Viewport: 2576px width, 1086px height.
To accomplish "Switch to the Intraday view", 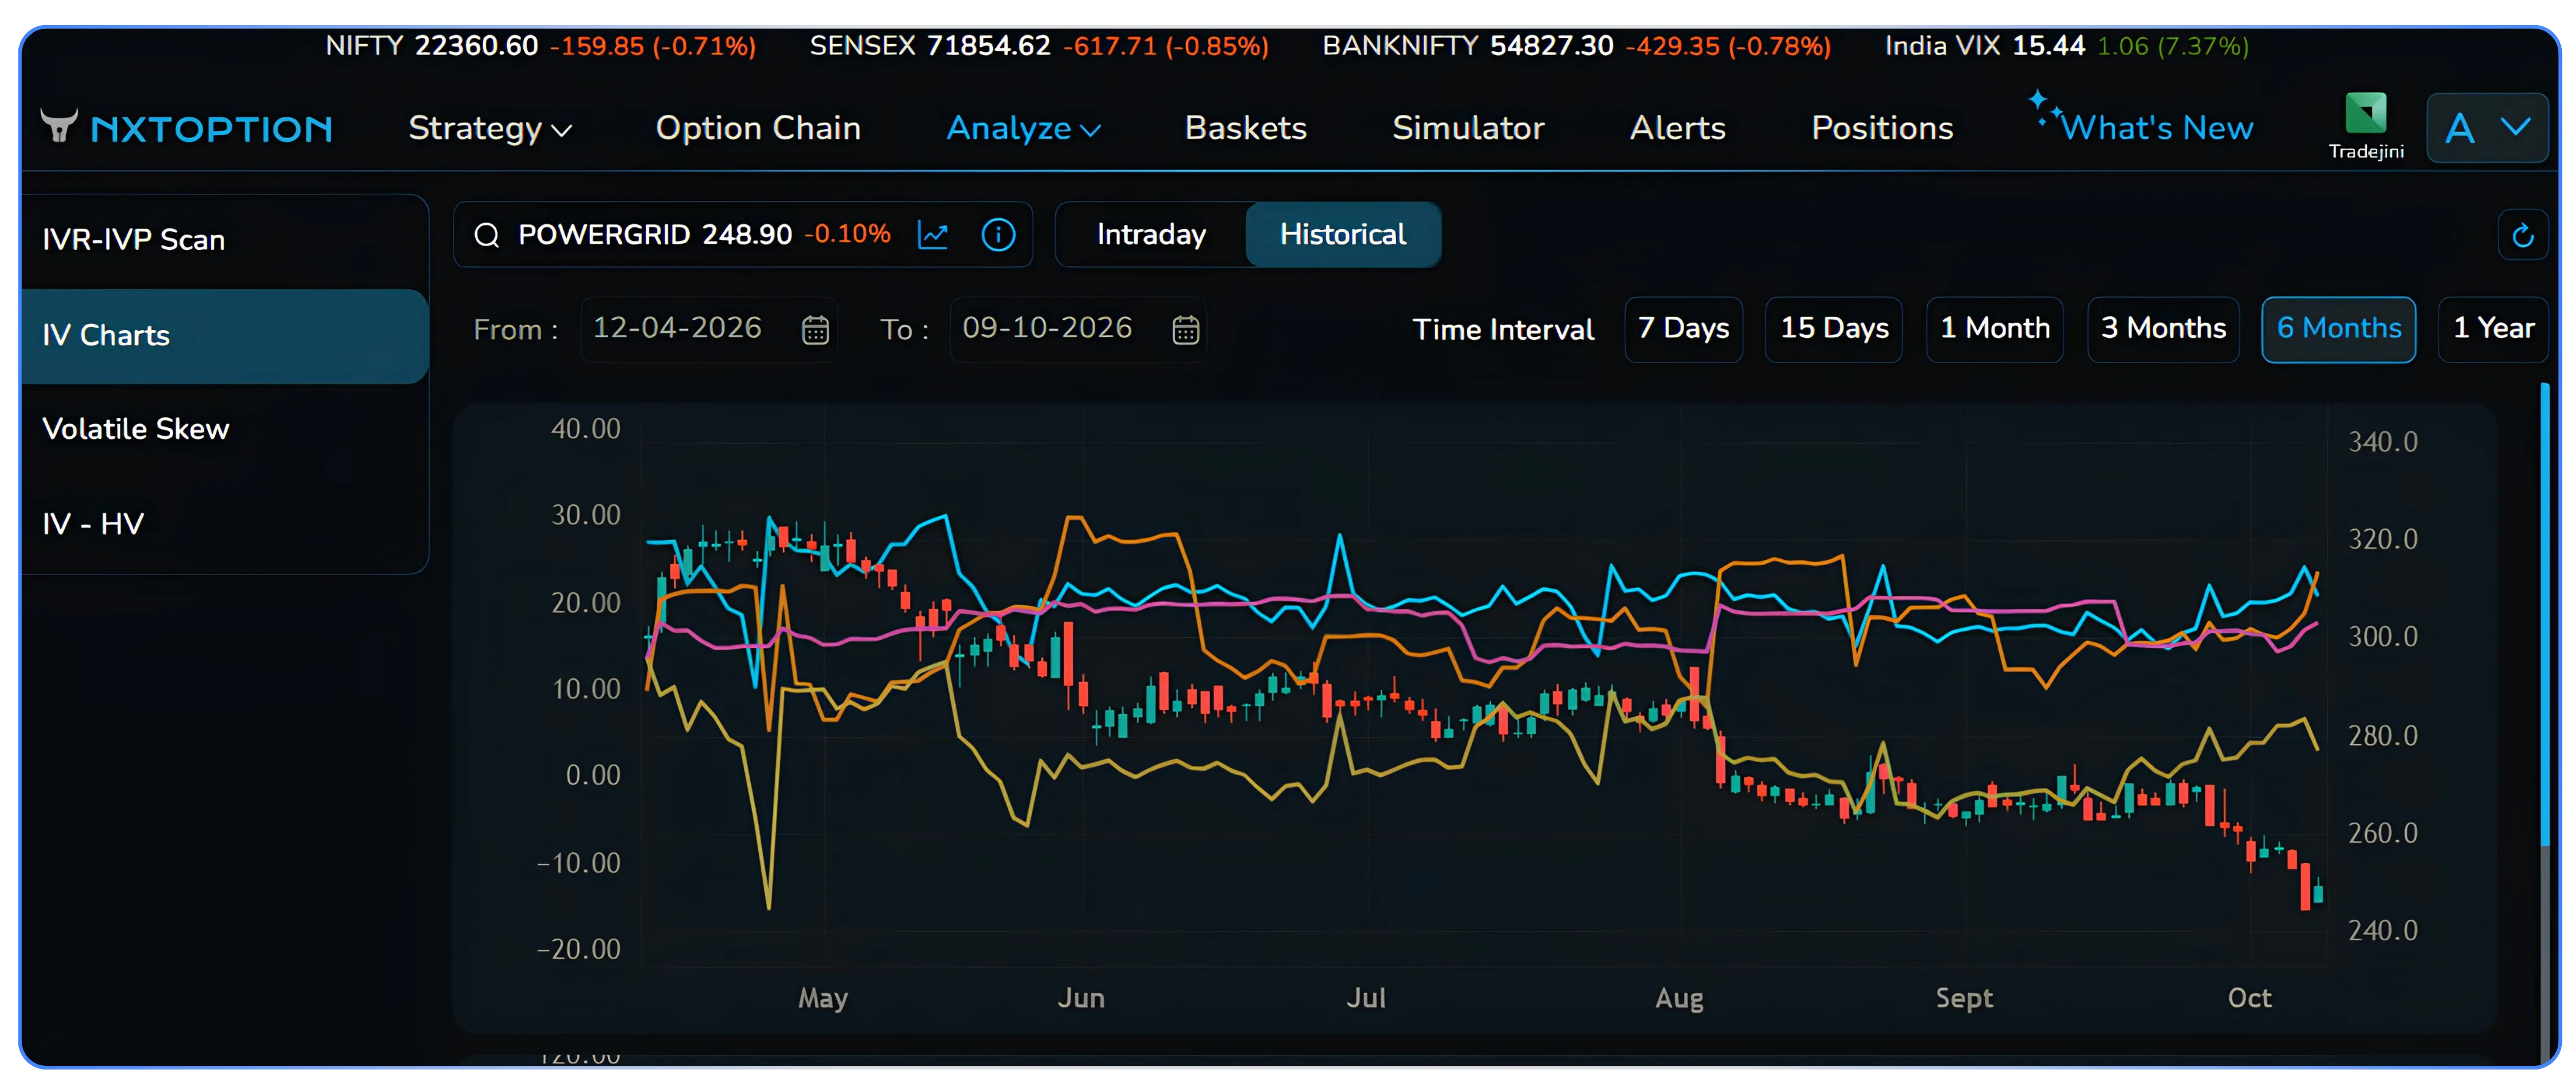I will tap(1151, 235).
